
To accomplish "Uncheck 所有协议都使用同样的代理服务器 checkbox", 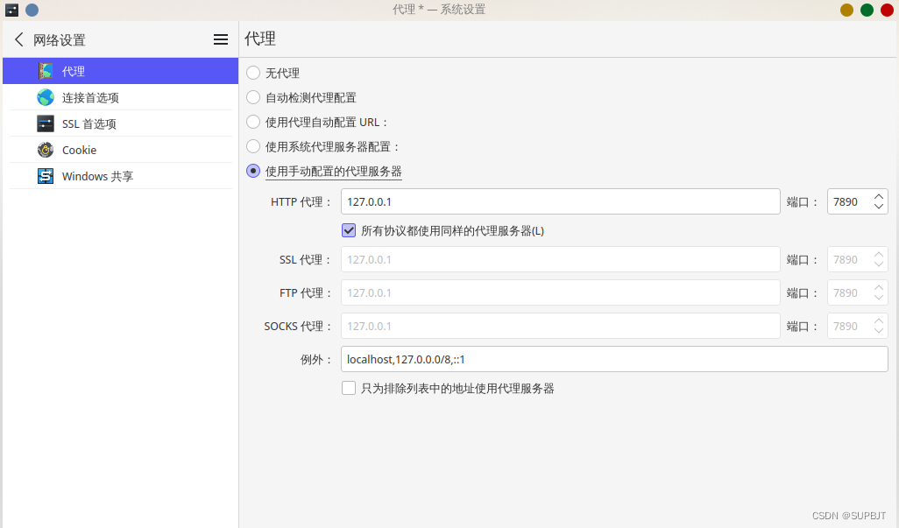I will coord(349,230).
